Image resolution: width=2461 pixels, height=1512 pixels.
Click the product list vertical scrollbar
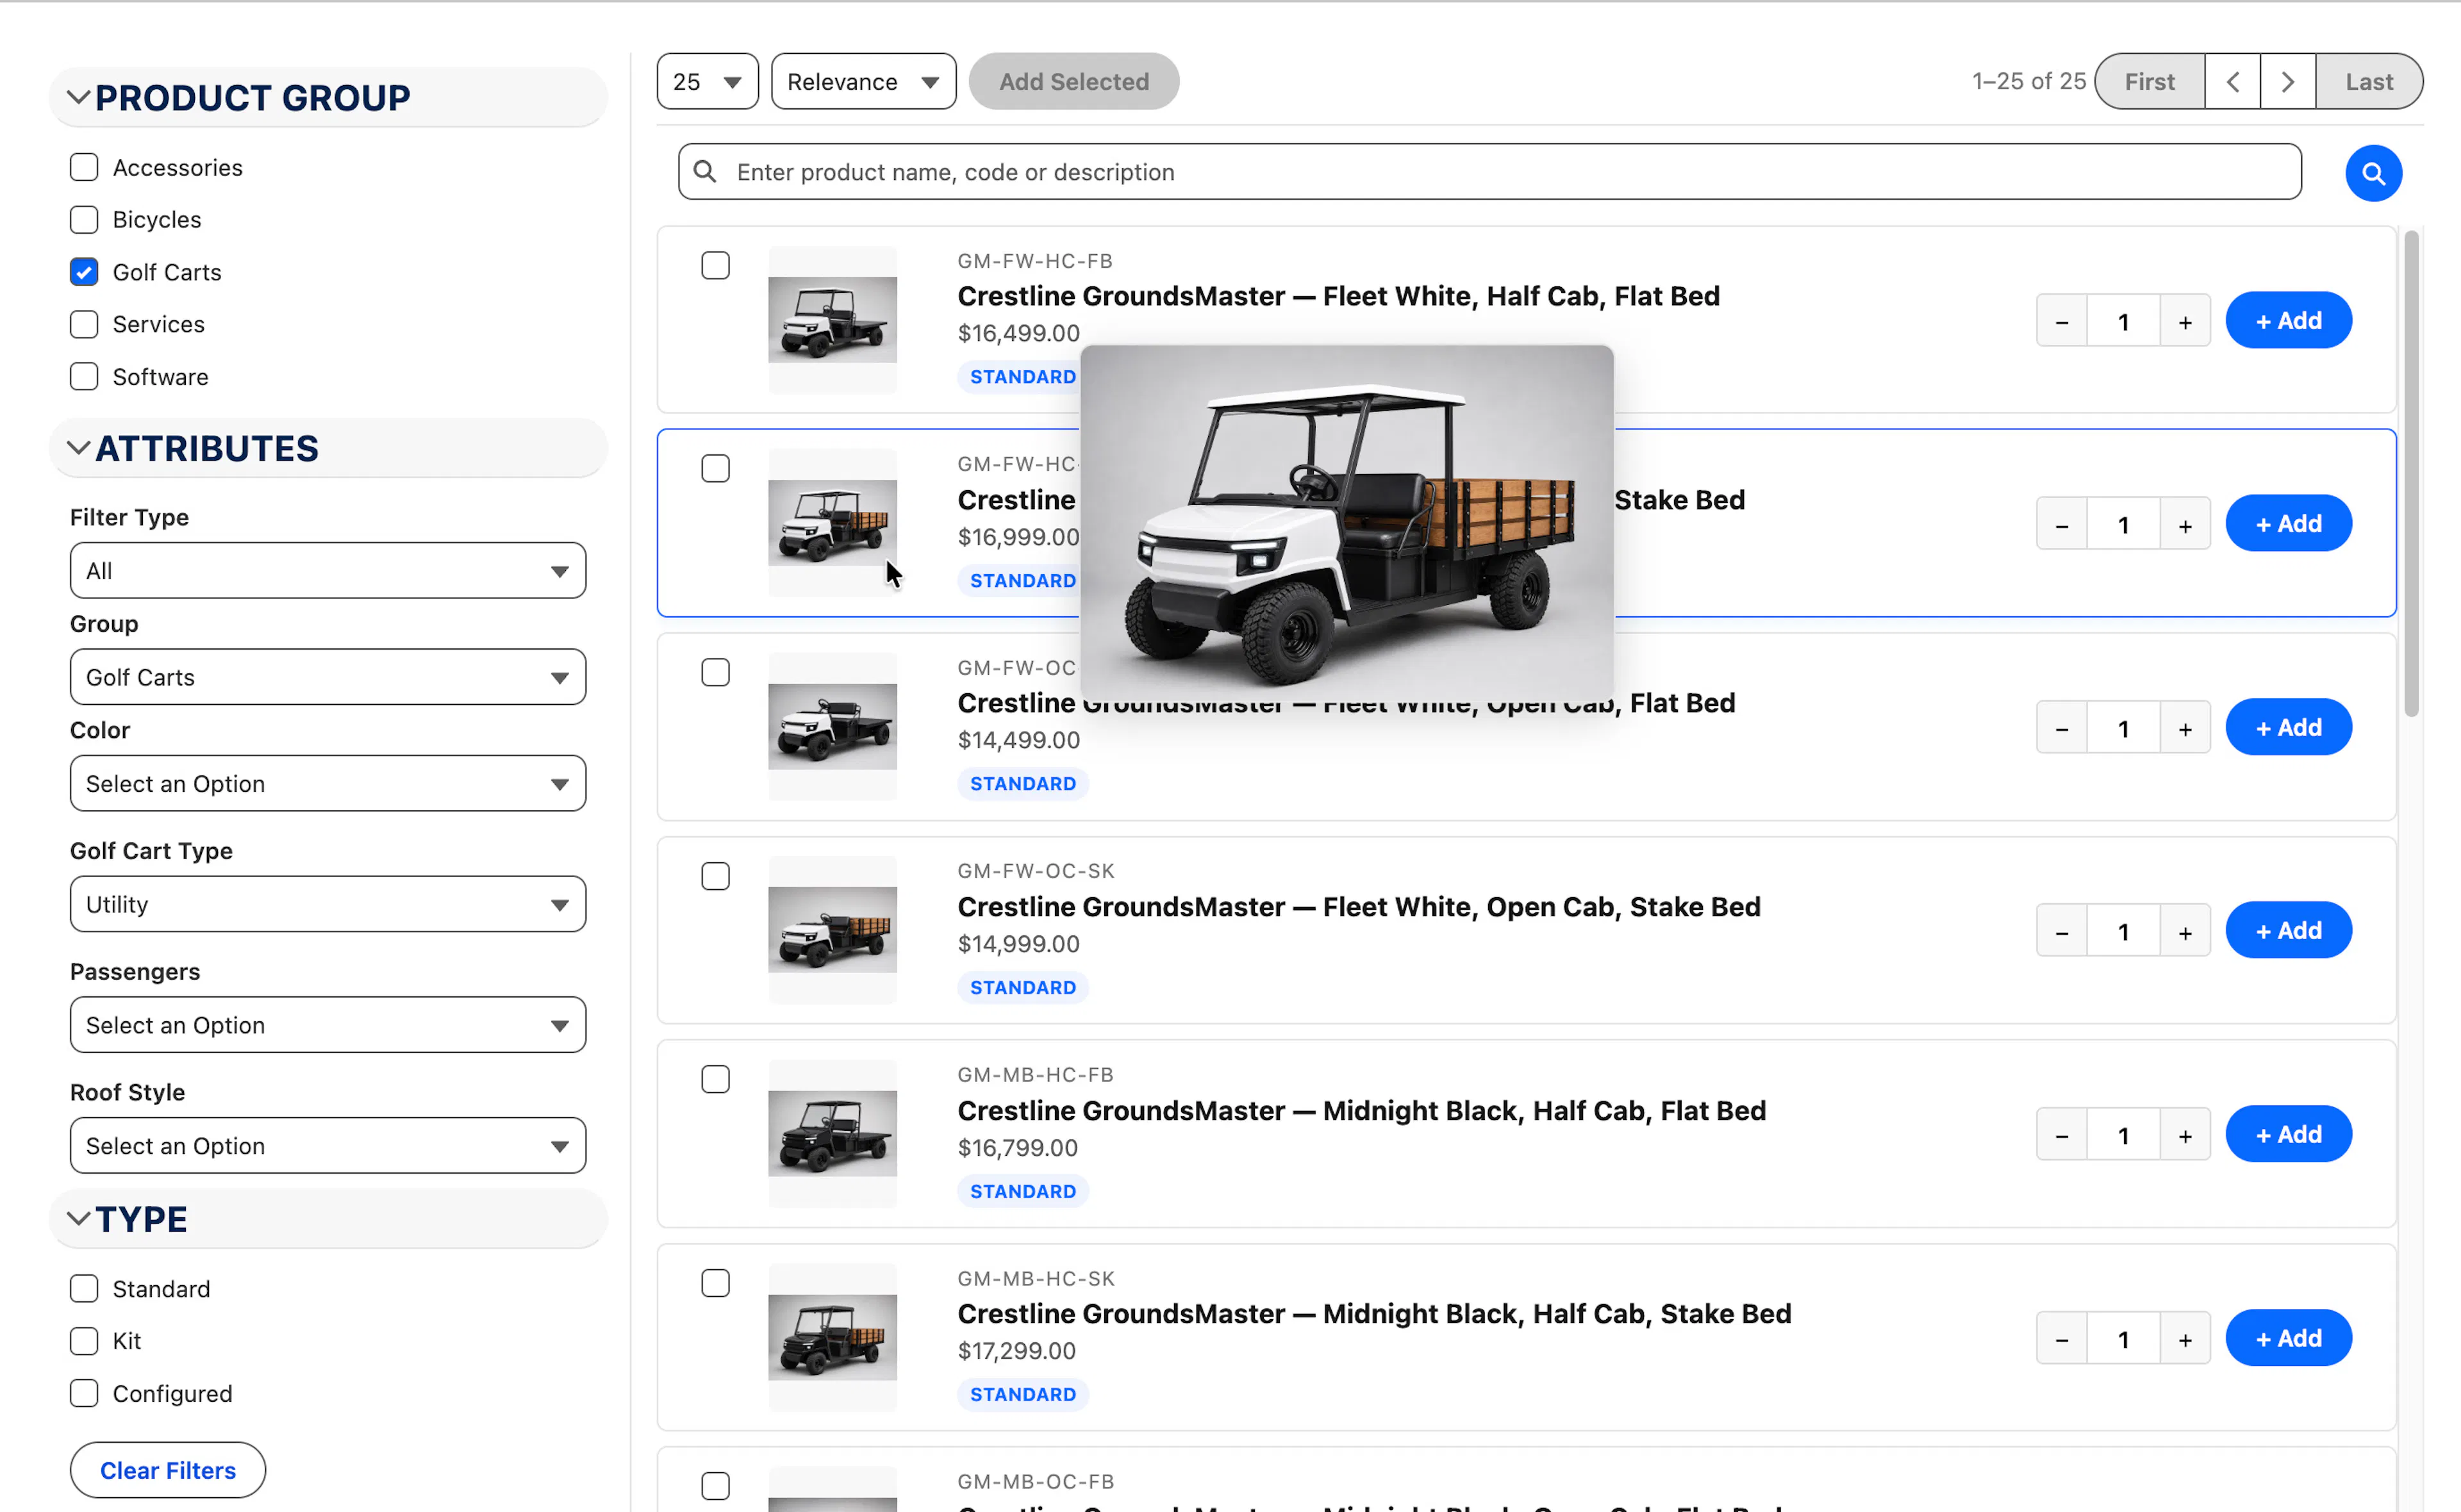pos(2411,473)
